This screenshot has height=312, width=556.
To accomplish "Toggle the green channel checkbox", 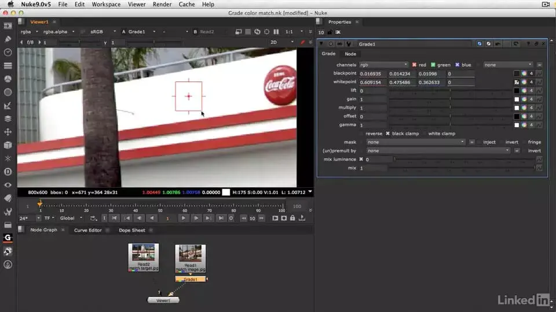I will tap(433, 65).
